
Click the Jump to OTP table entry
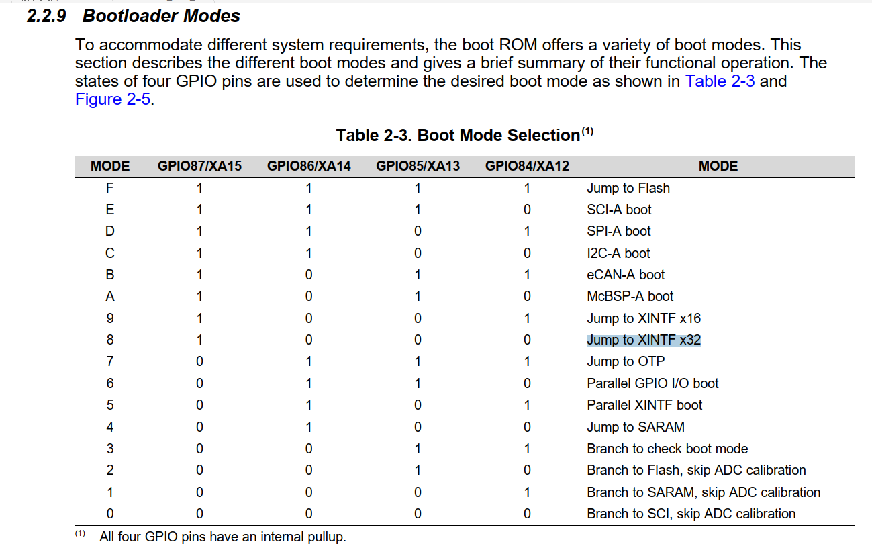(x=626, y=361)
